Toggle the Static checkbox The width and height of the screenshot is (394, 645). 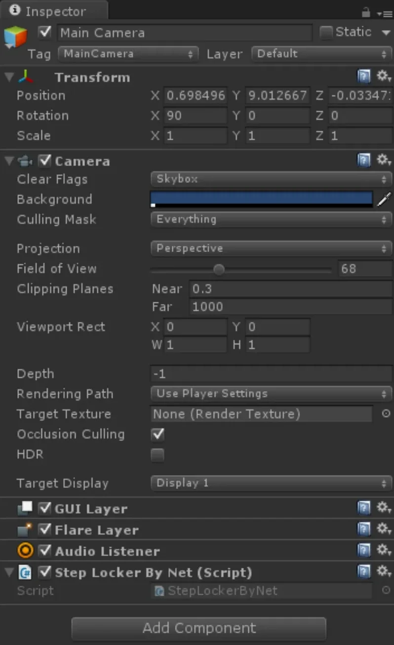pyautogui.click(x=326, y=33)
